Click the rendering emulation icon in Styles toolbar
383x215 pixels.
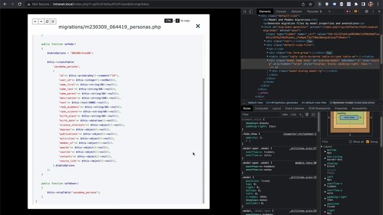tap(307, 115)
